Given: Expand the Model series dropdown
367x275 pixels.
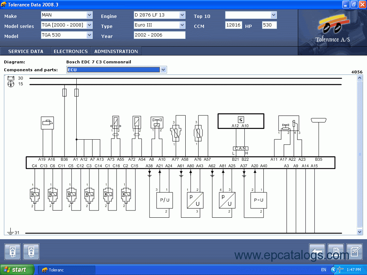Looking at the screenshot, I should [89, 25].
